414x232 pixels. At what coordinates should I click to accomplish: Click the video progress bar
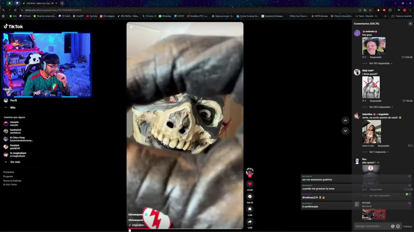pyautogui.click(x=185, y=229)
